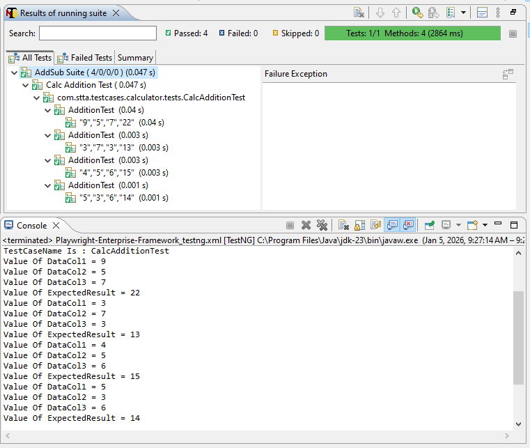Collapse AdditionTest (0.003 s) above "4","5" row

click(47, 160)
